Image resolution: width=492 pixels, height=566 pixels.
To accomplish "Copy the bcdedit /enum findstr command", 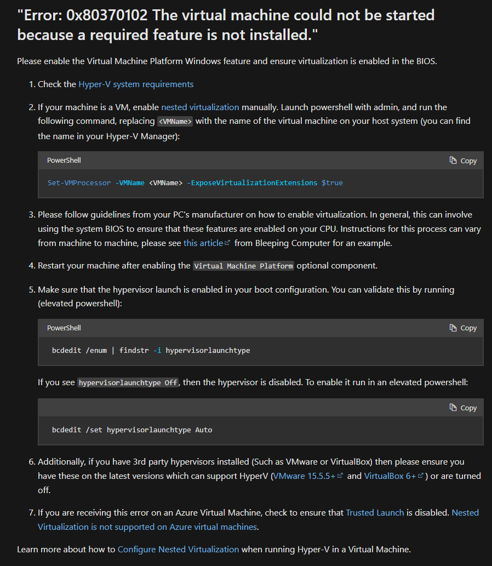I will pyautogui.click(x=463, y=328).
